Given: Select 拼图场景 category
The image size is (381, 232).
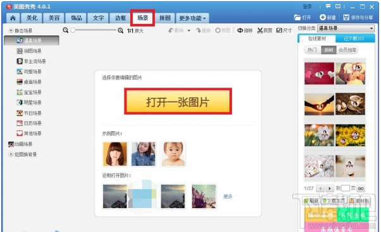Looking at the screenshot, I should point(29,51).
